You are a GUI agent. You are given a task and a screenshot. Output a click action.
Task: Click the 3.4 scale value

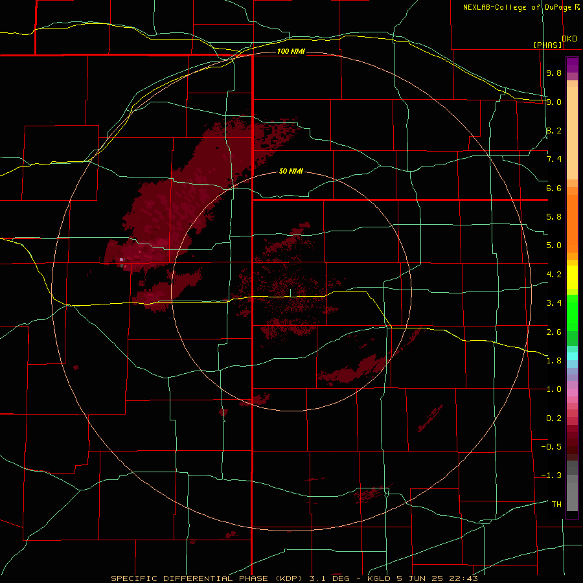(554, 303)
